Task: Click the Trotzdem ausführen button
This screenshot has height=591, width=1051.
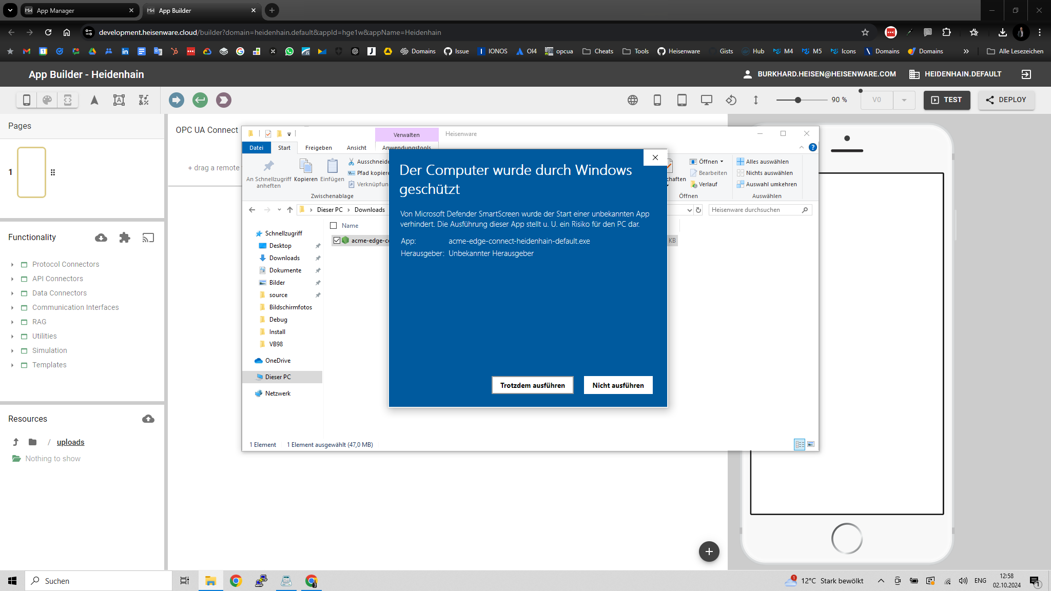Action: (x=532, y=385)
